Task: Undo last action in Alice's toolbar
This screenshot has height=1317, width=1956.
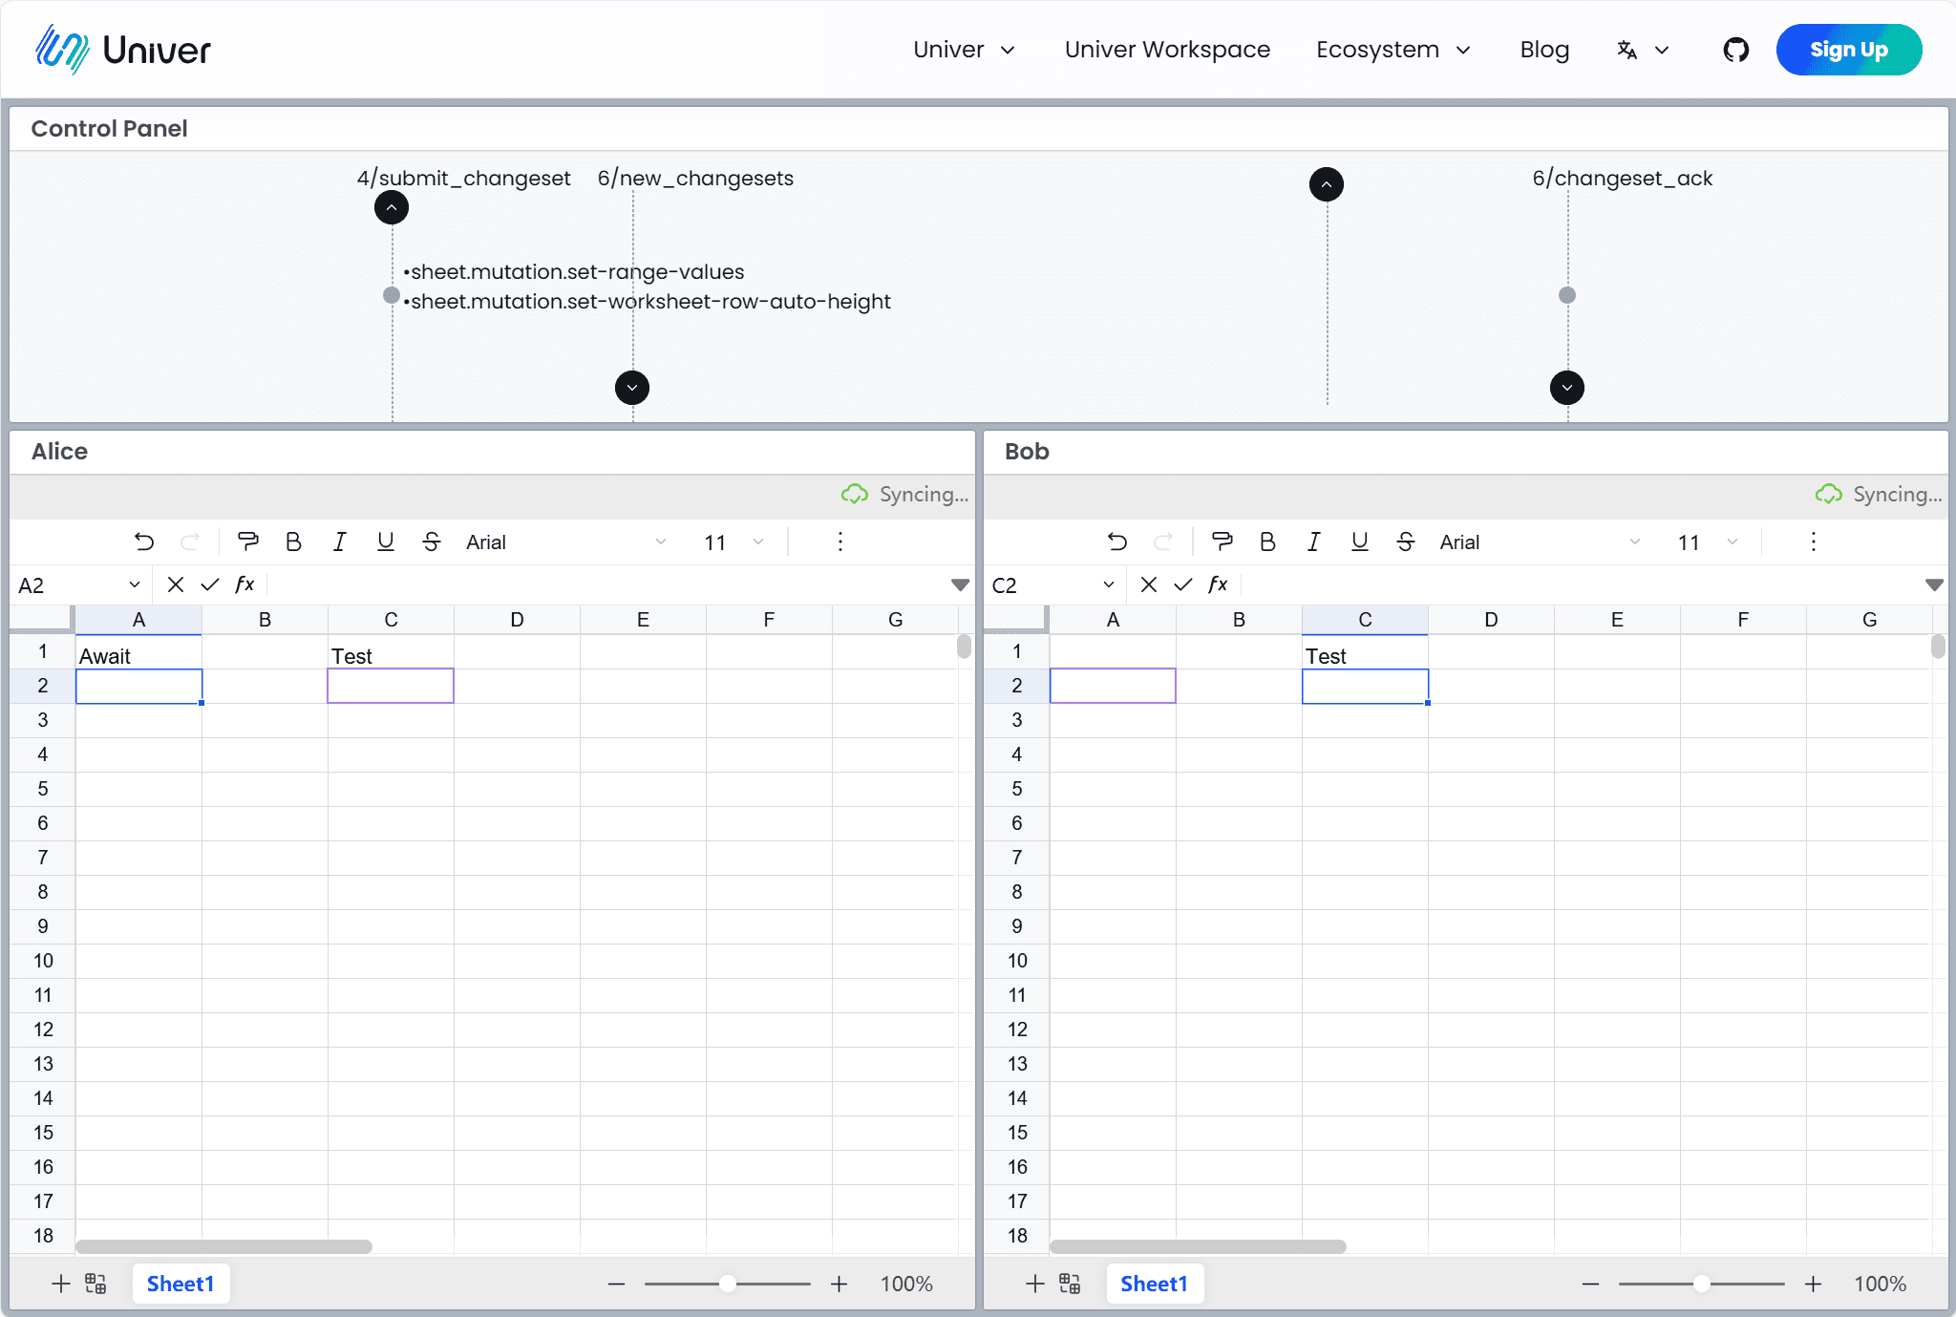Action: click(x=144, y=542)
